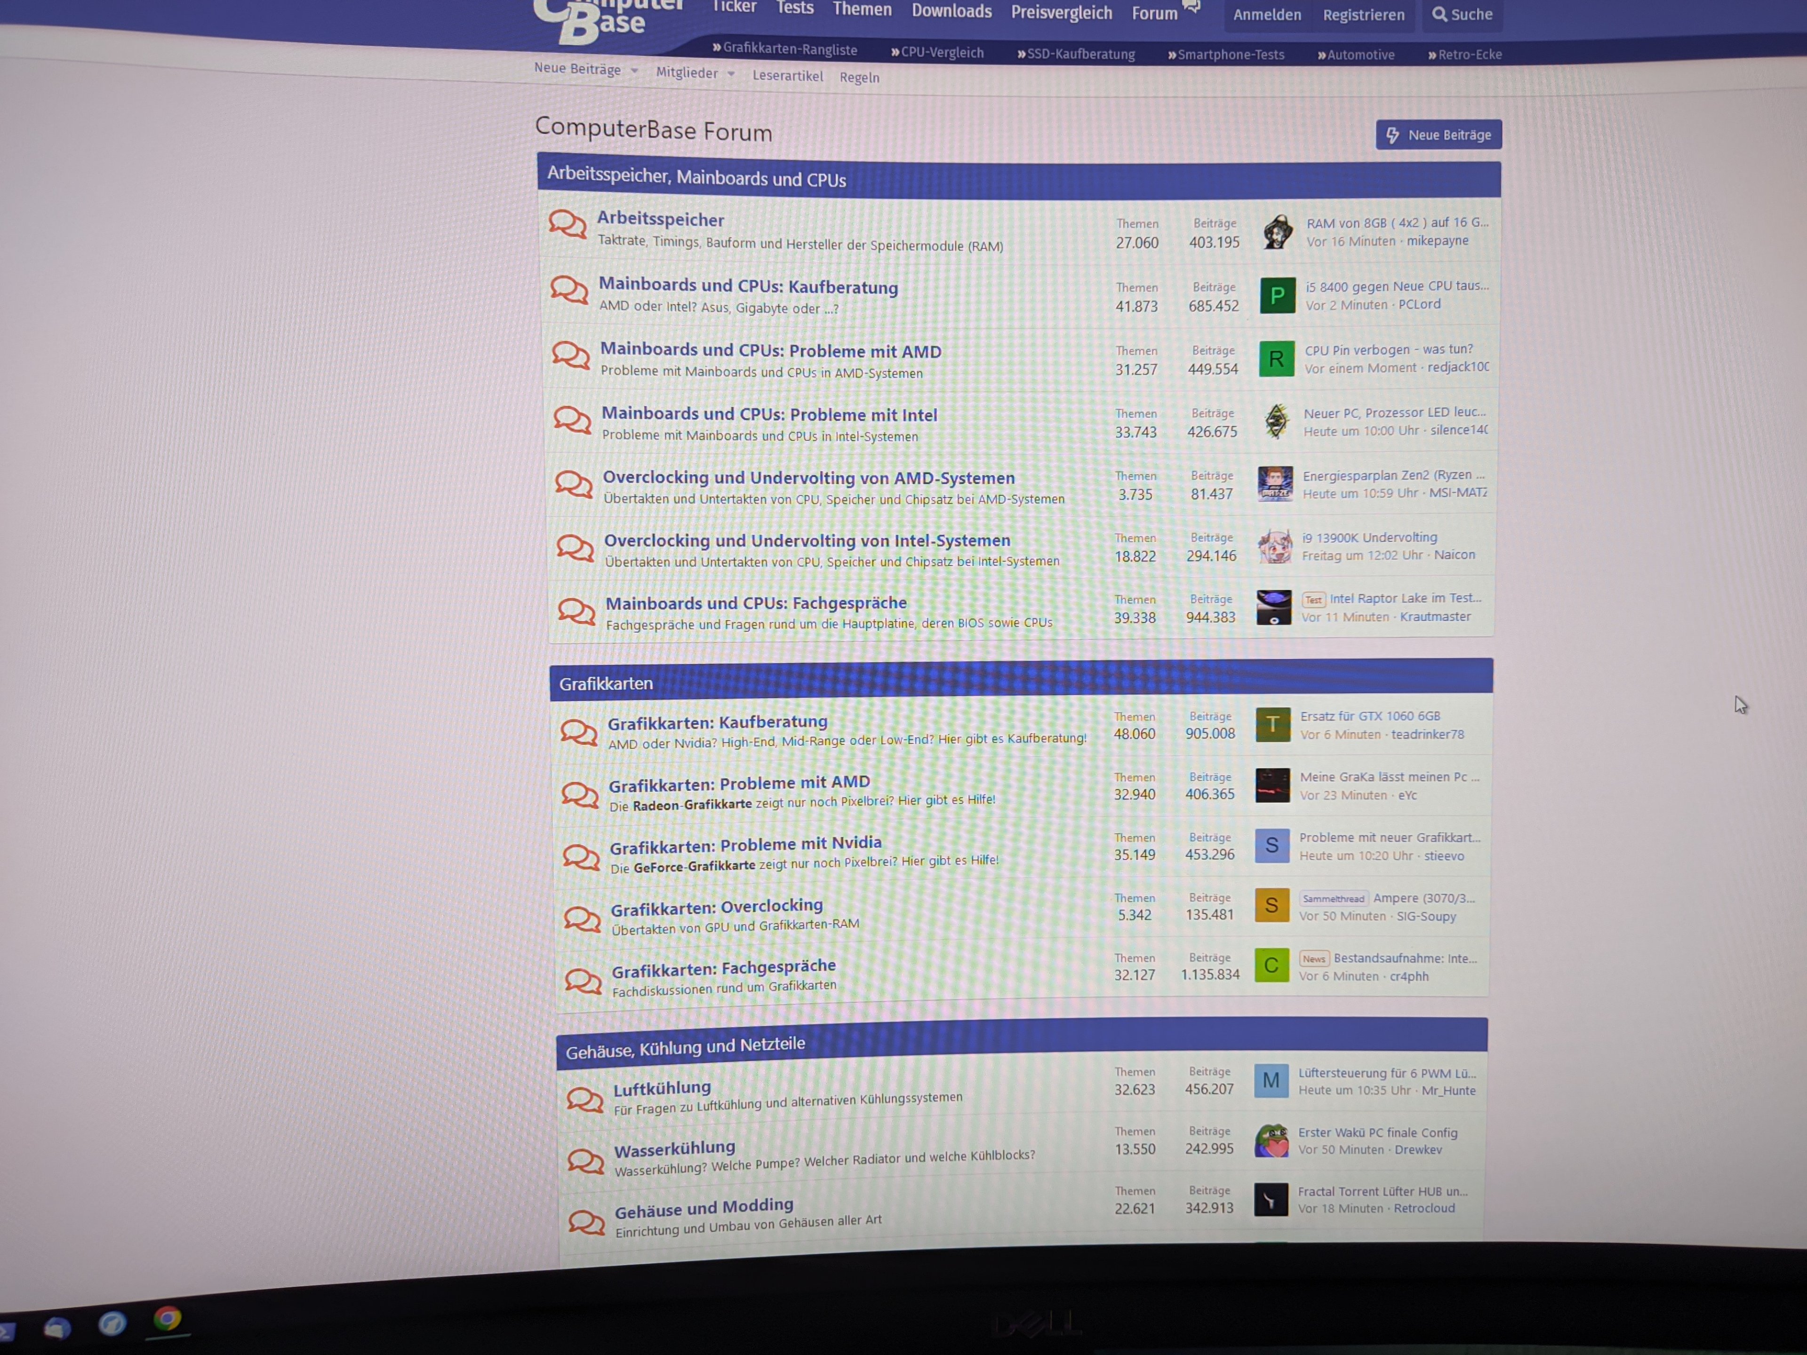Click the green C avatar of cr4phh
1807x1355 pixels.
click(1271, 965)
